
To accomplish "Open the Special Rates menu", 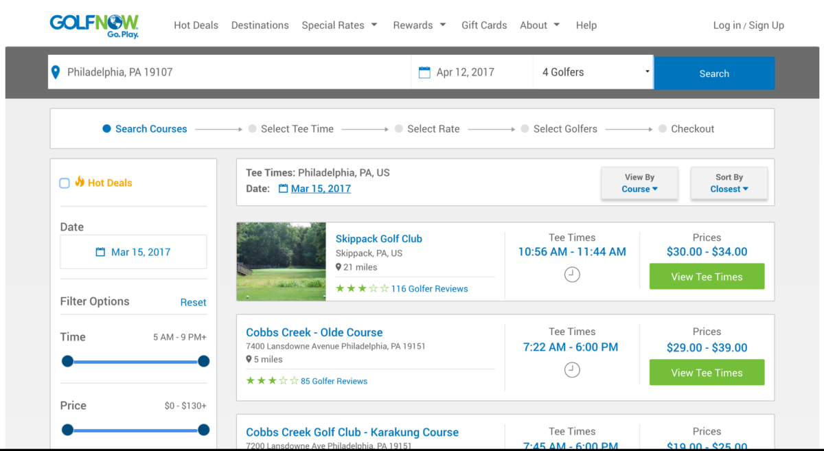I will (339, 25).
